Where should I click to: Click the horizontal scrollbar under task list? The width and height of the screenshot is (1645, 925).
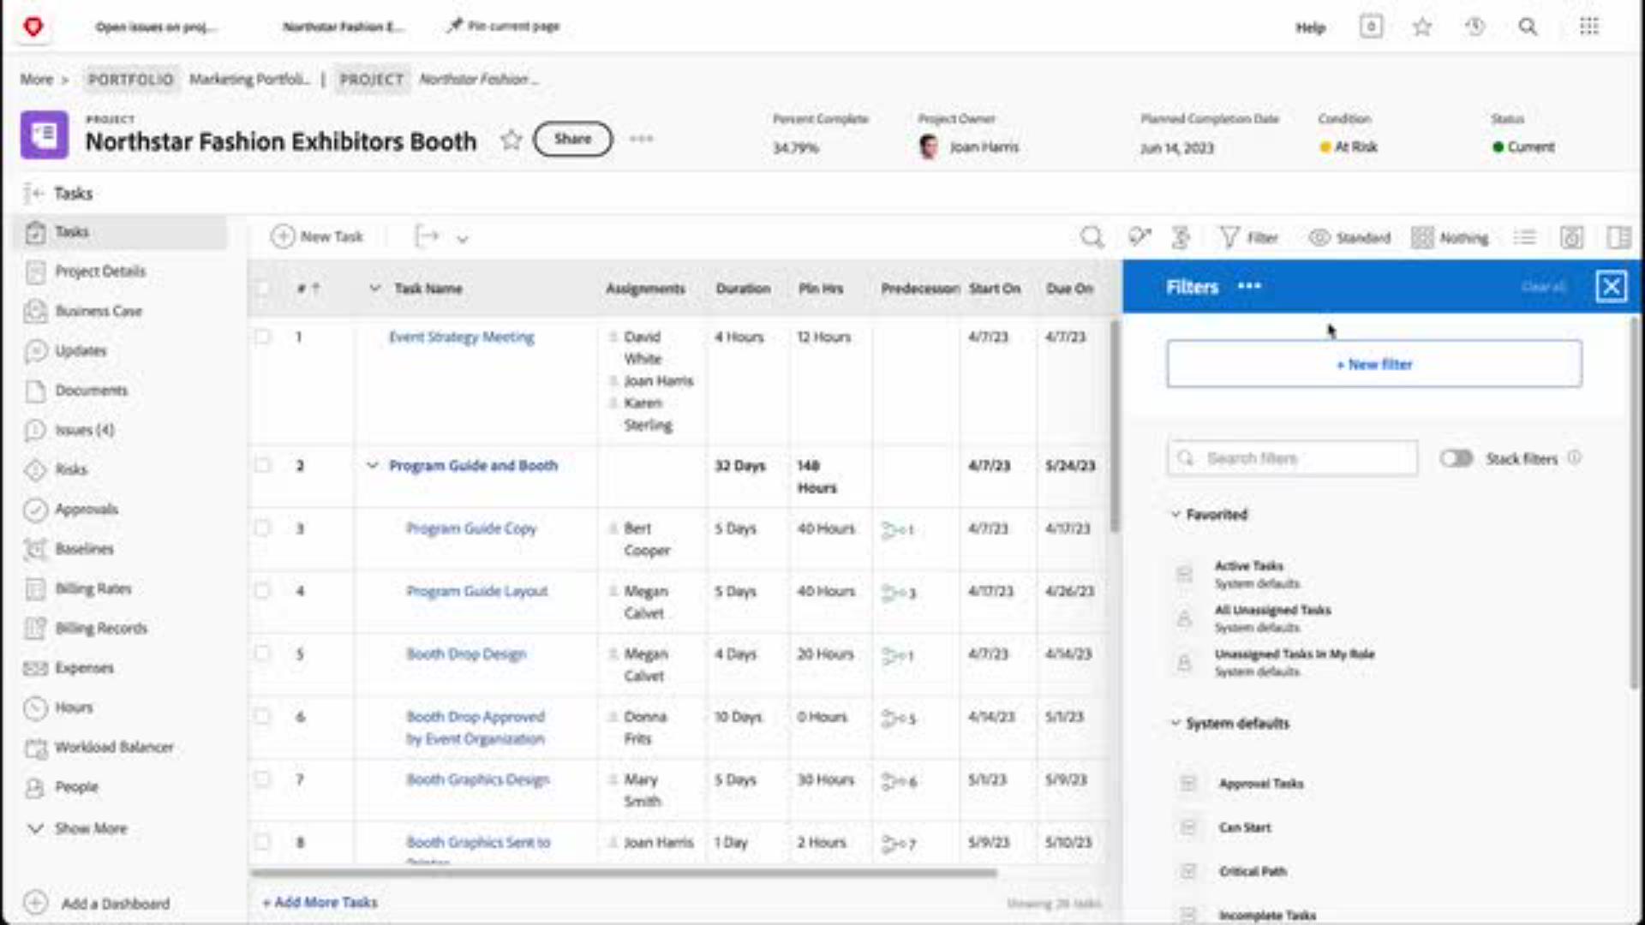pyautogui.click(x=623, y=873)
